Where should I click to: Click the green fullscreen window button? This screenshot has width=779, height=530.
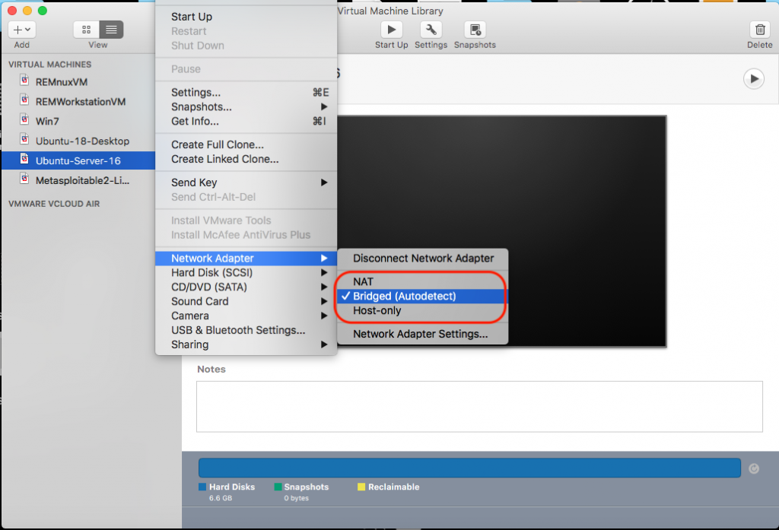coord(43,11)
